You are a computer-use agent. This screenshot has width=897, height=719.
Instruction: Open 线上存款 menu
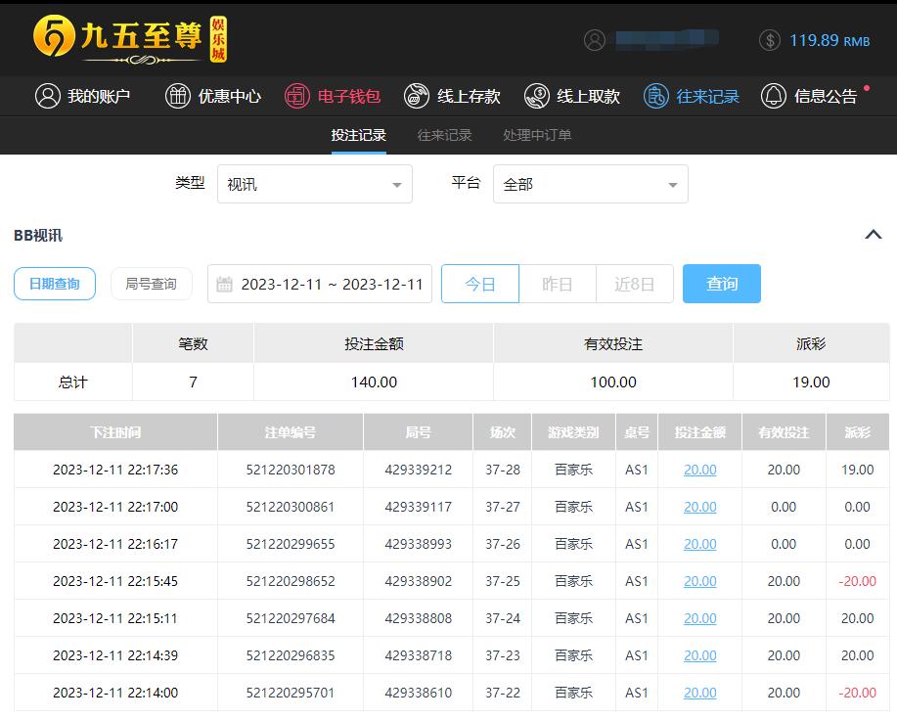(452, 96)
